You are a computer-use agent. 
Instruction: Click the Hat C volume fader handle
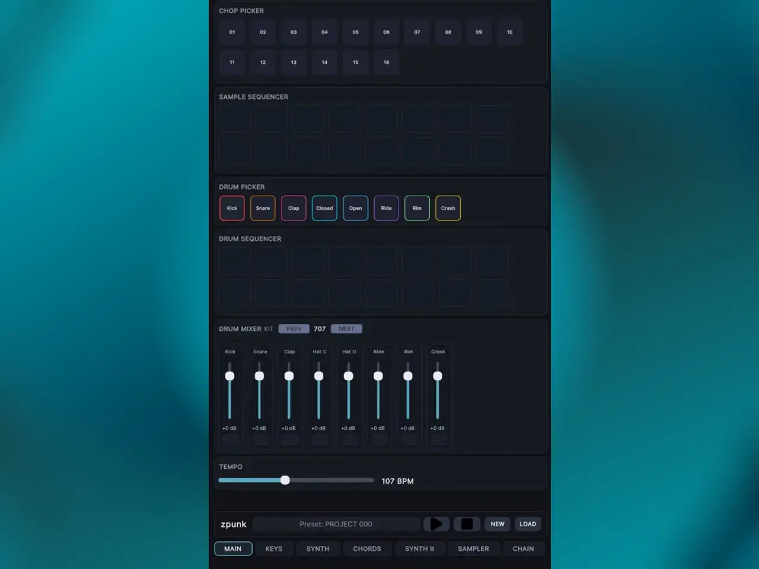coord(319,376)
